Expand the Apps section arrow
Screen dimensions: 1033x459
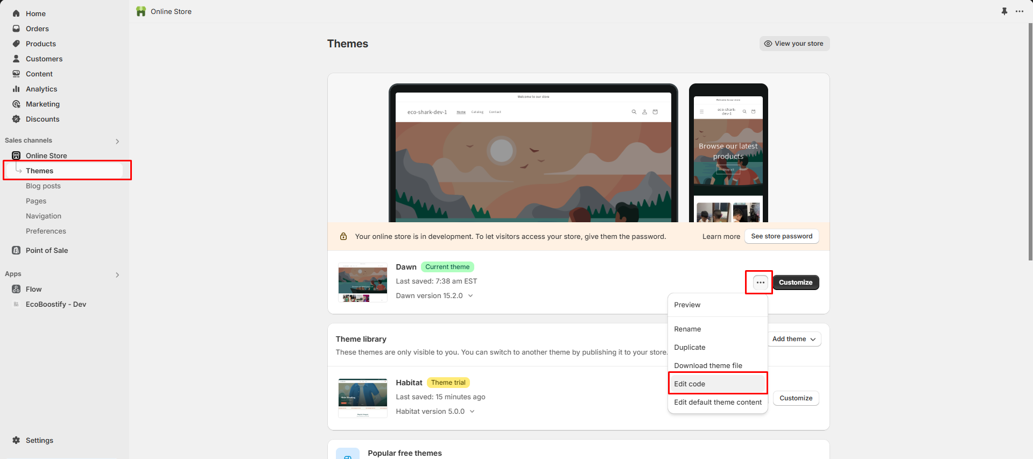pos(117,274)
